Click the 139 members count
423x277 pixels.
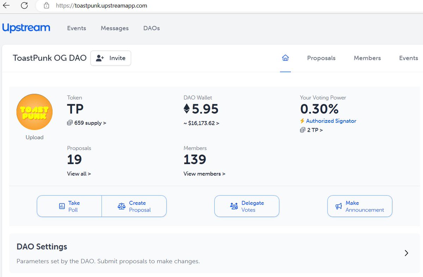(x=195, y=160)
